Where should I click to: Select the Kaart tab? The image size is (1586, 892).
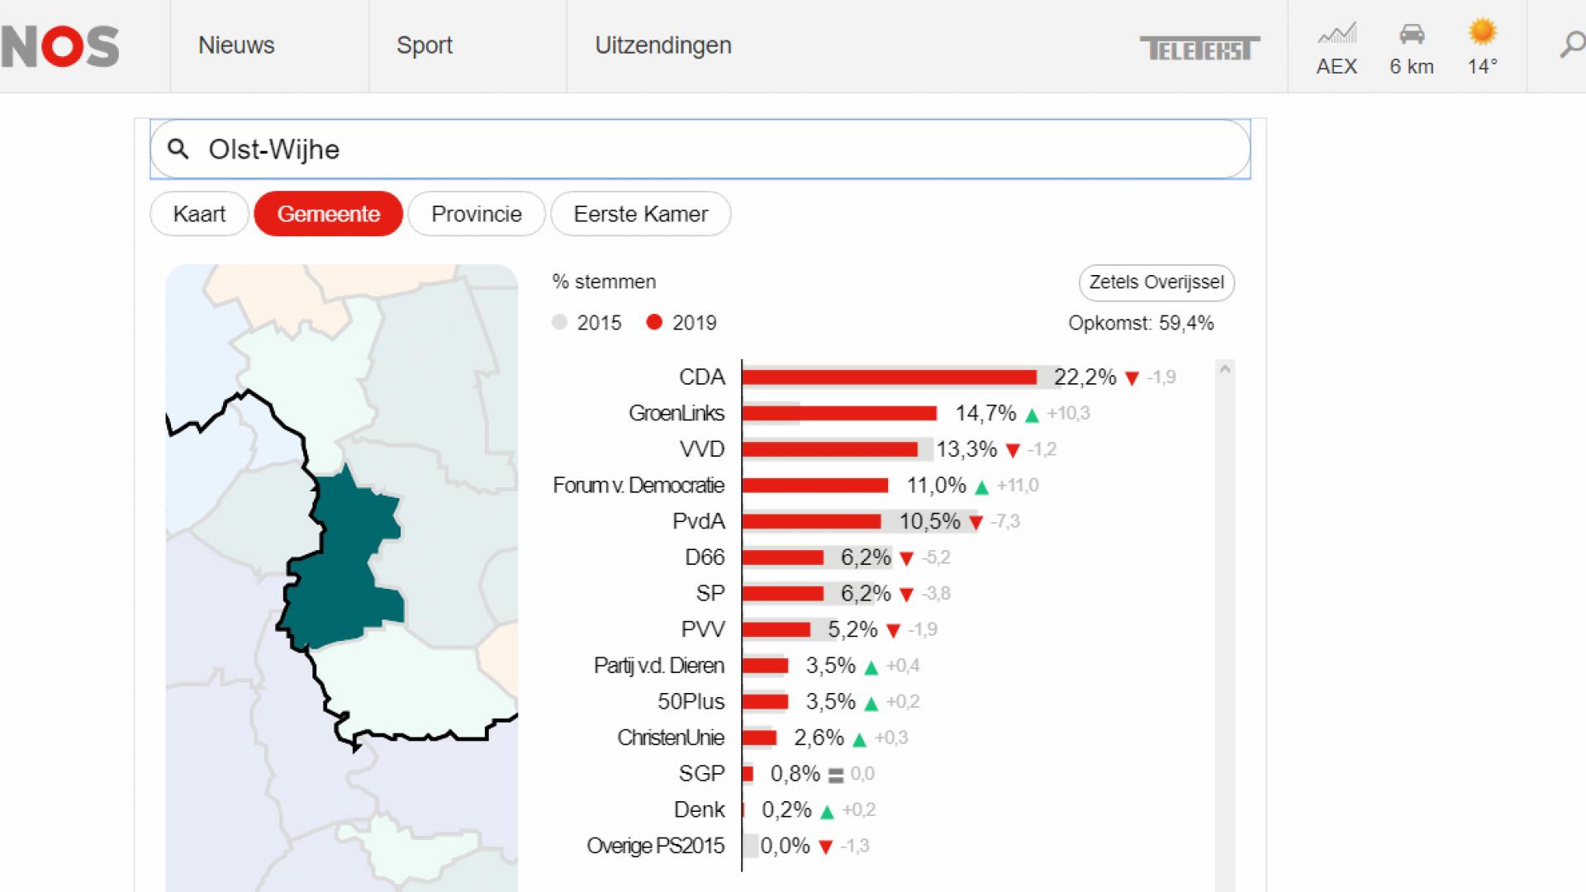[199, 214]
